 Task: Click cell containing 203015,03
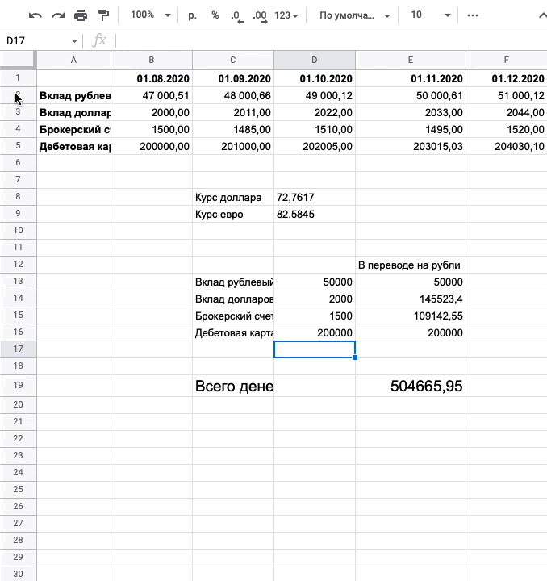pyautogui.click(x=411, y=146)
